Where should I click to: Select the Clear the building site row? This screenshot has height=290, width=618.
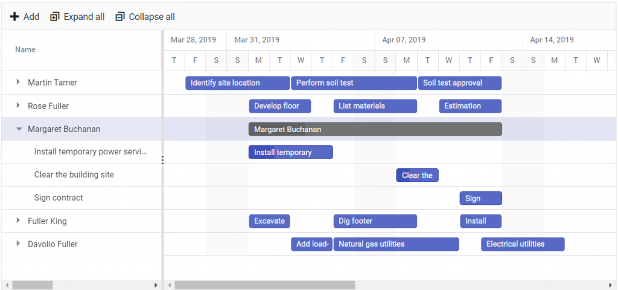pyautogui.click(x=81, y=175)
